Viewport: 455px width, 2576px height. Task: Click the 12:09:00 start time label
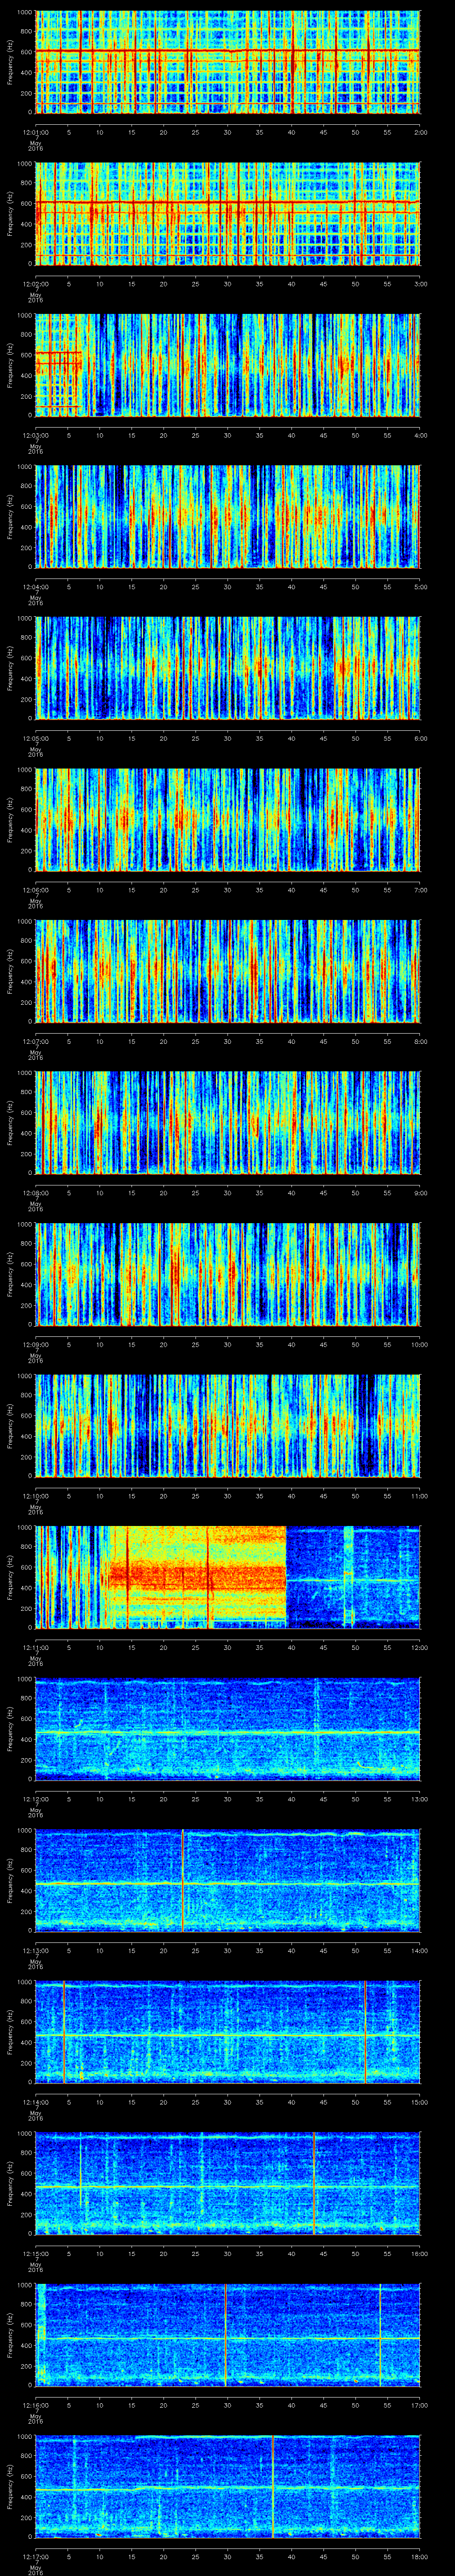(x=36, y=1345)
